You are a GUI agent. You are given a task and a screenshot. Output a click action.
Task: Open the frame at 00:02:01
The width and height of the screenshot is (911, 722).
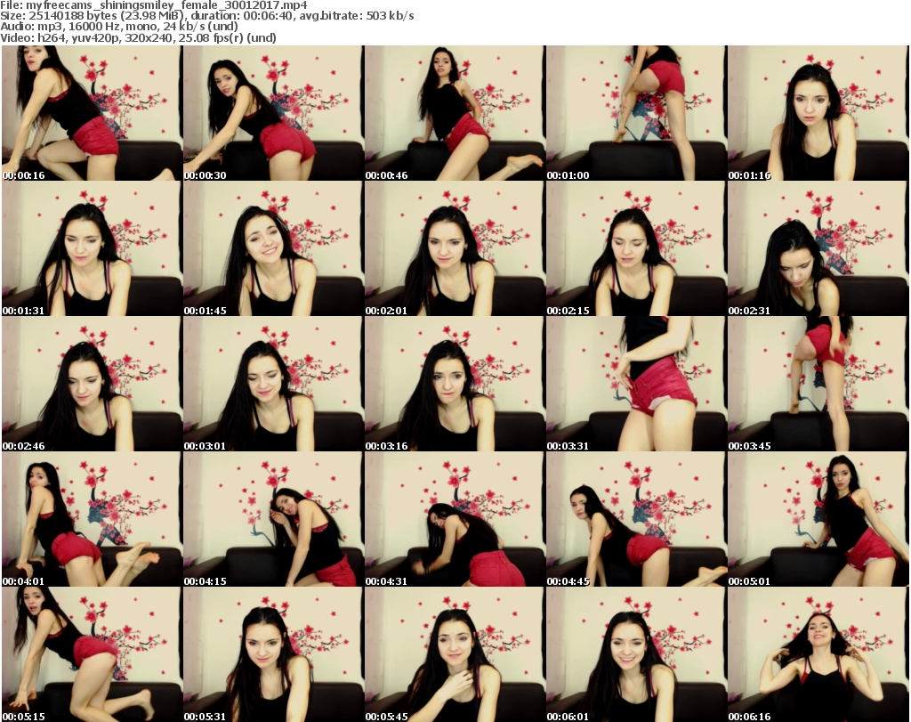pos(455,248)
